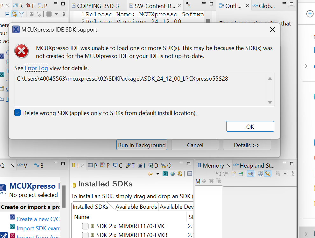Image resolution: width=315 pixels, height=238 pixels.
Task: Click the globe download SDK icon
Action: pos(172,174)
